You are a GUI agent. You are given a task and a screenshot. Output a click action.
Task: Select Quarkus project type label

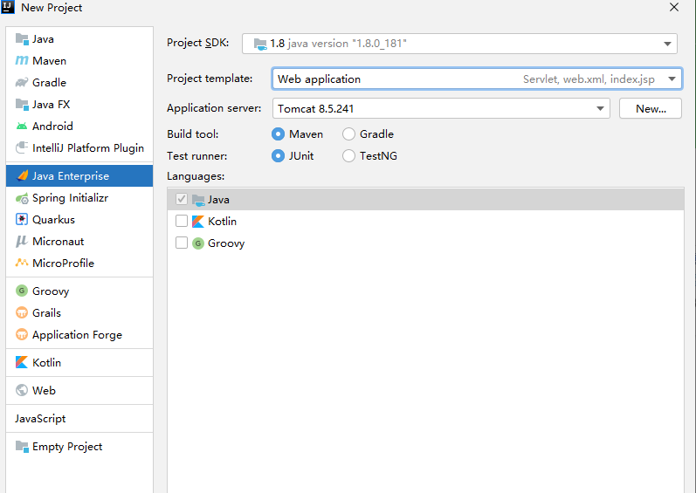54,220
